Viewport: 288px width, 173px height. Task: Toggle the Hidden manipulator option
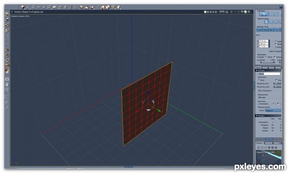tap(258, 57)
